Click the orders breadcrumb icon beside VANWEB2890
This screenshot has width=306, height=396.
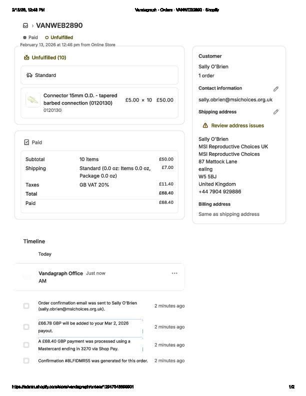pos(25,25)
